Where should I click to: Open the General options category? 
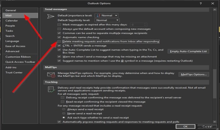point(20,10)
